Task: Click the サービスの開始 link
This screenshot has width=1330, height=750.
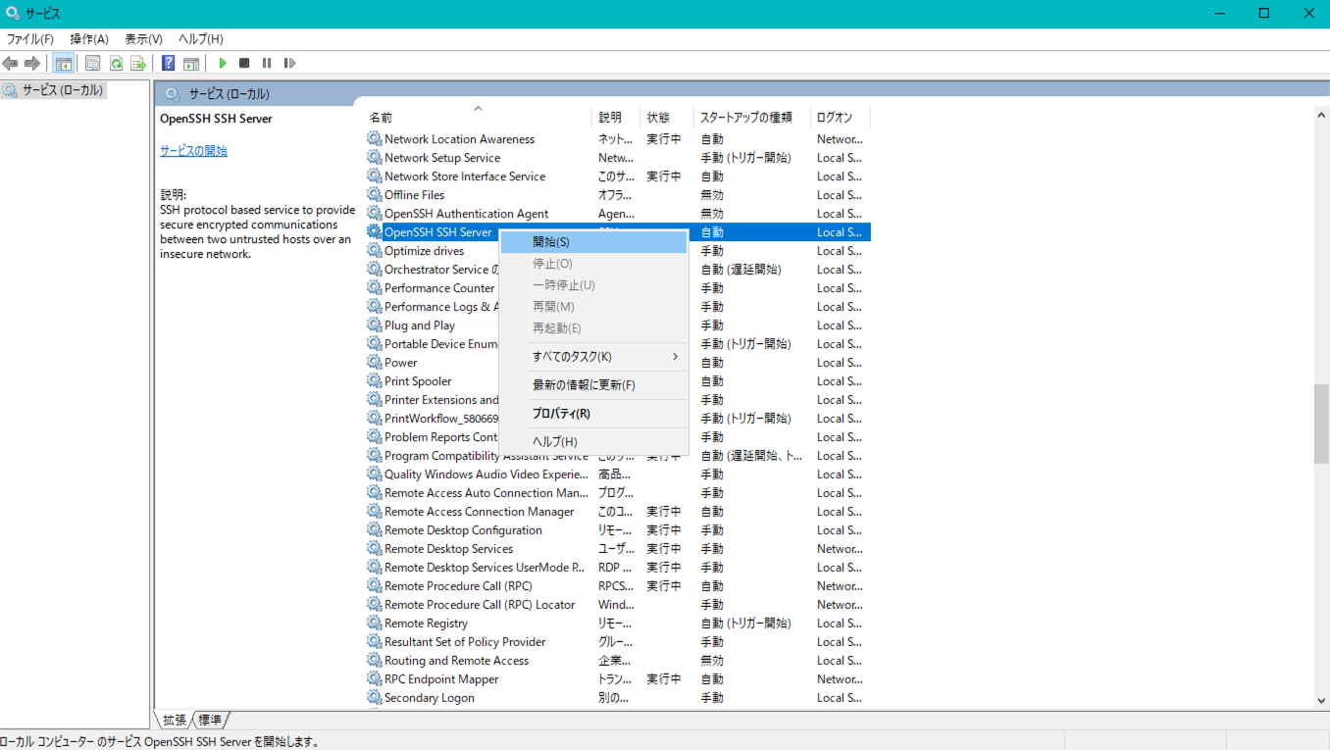Action: tap(193, 151)
